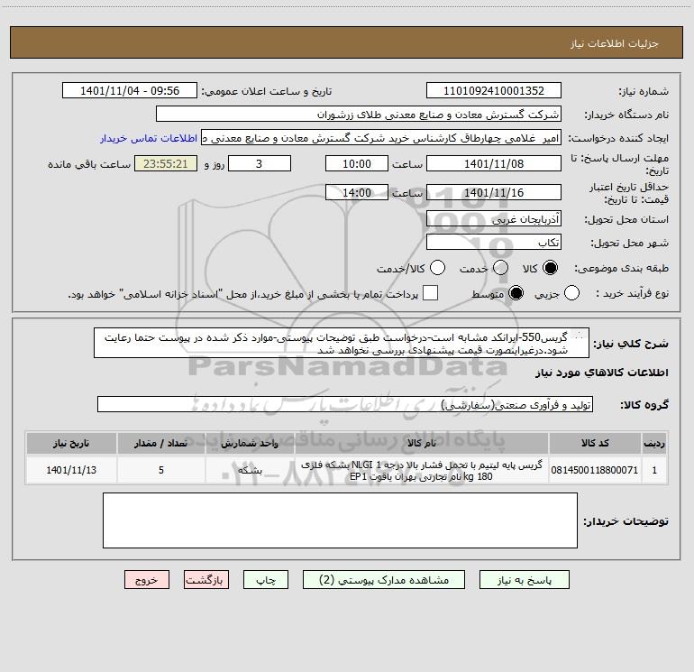694x672 pixels.
Task: Click row number cell 1
Action: click(x=654, y=470)
